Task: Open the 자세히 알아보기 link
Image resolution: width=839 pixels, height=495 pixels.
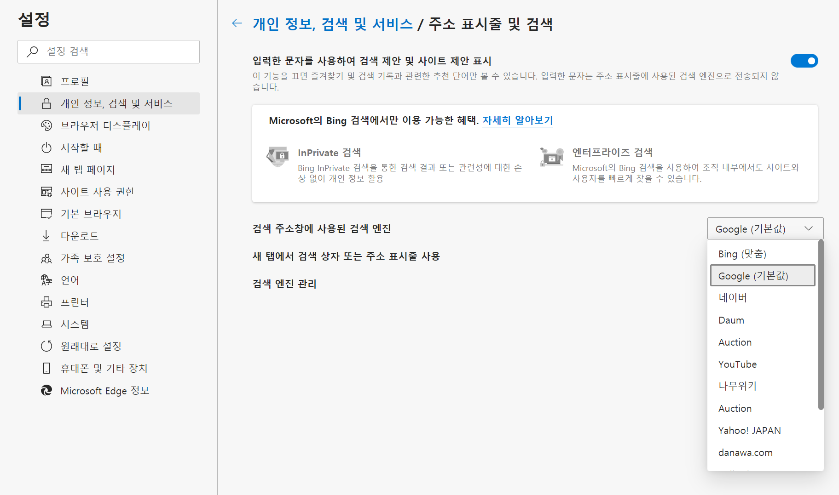Action: point(517,120)
